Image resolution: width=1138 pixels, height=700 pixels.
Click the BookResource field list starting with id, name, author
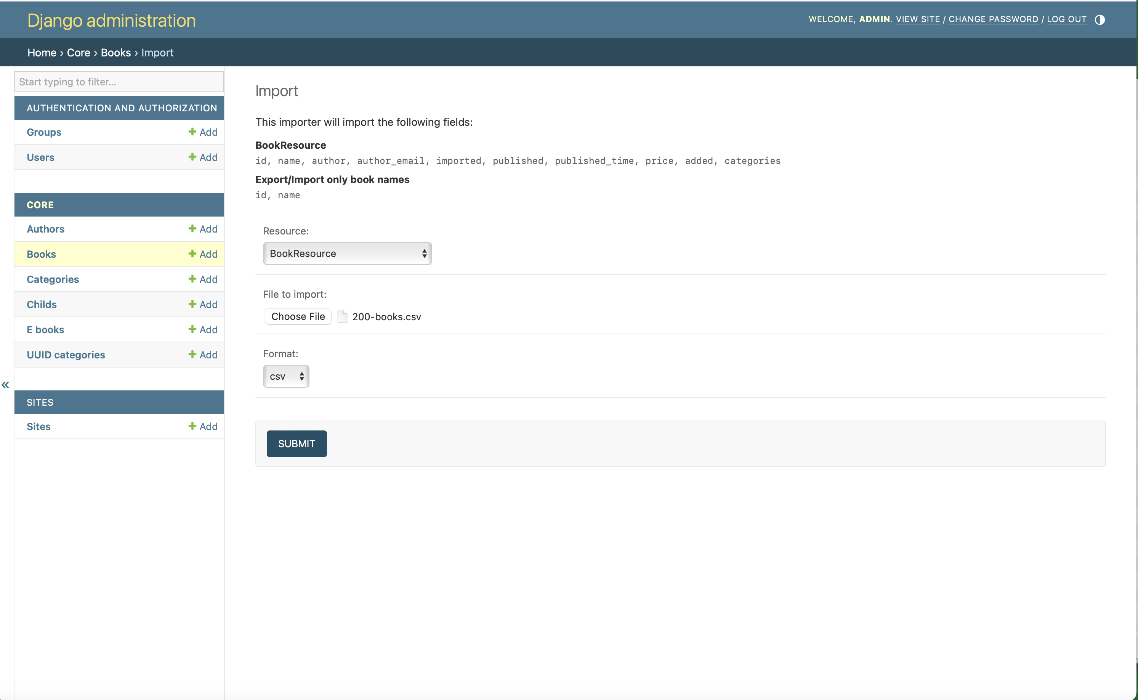(518, 161)
